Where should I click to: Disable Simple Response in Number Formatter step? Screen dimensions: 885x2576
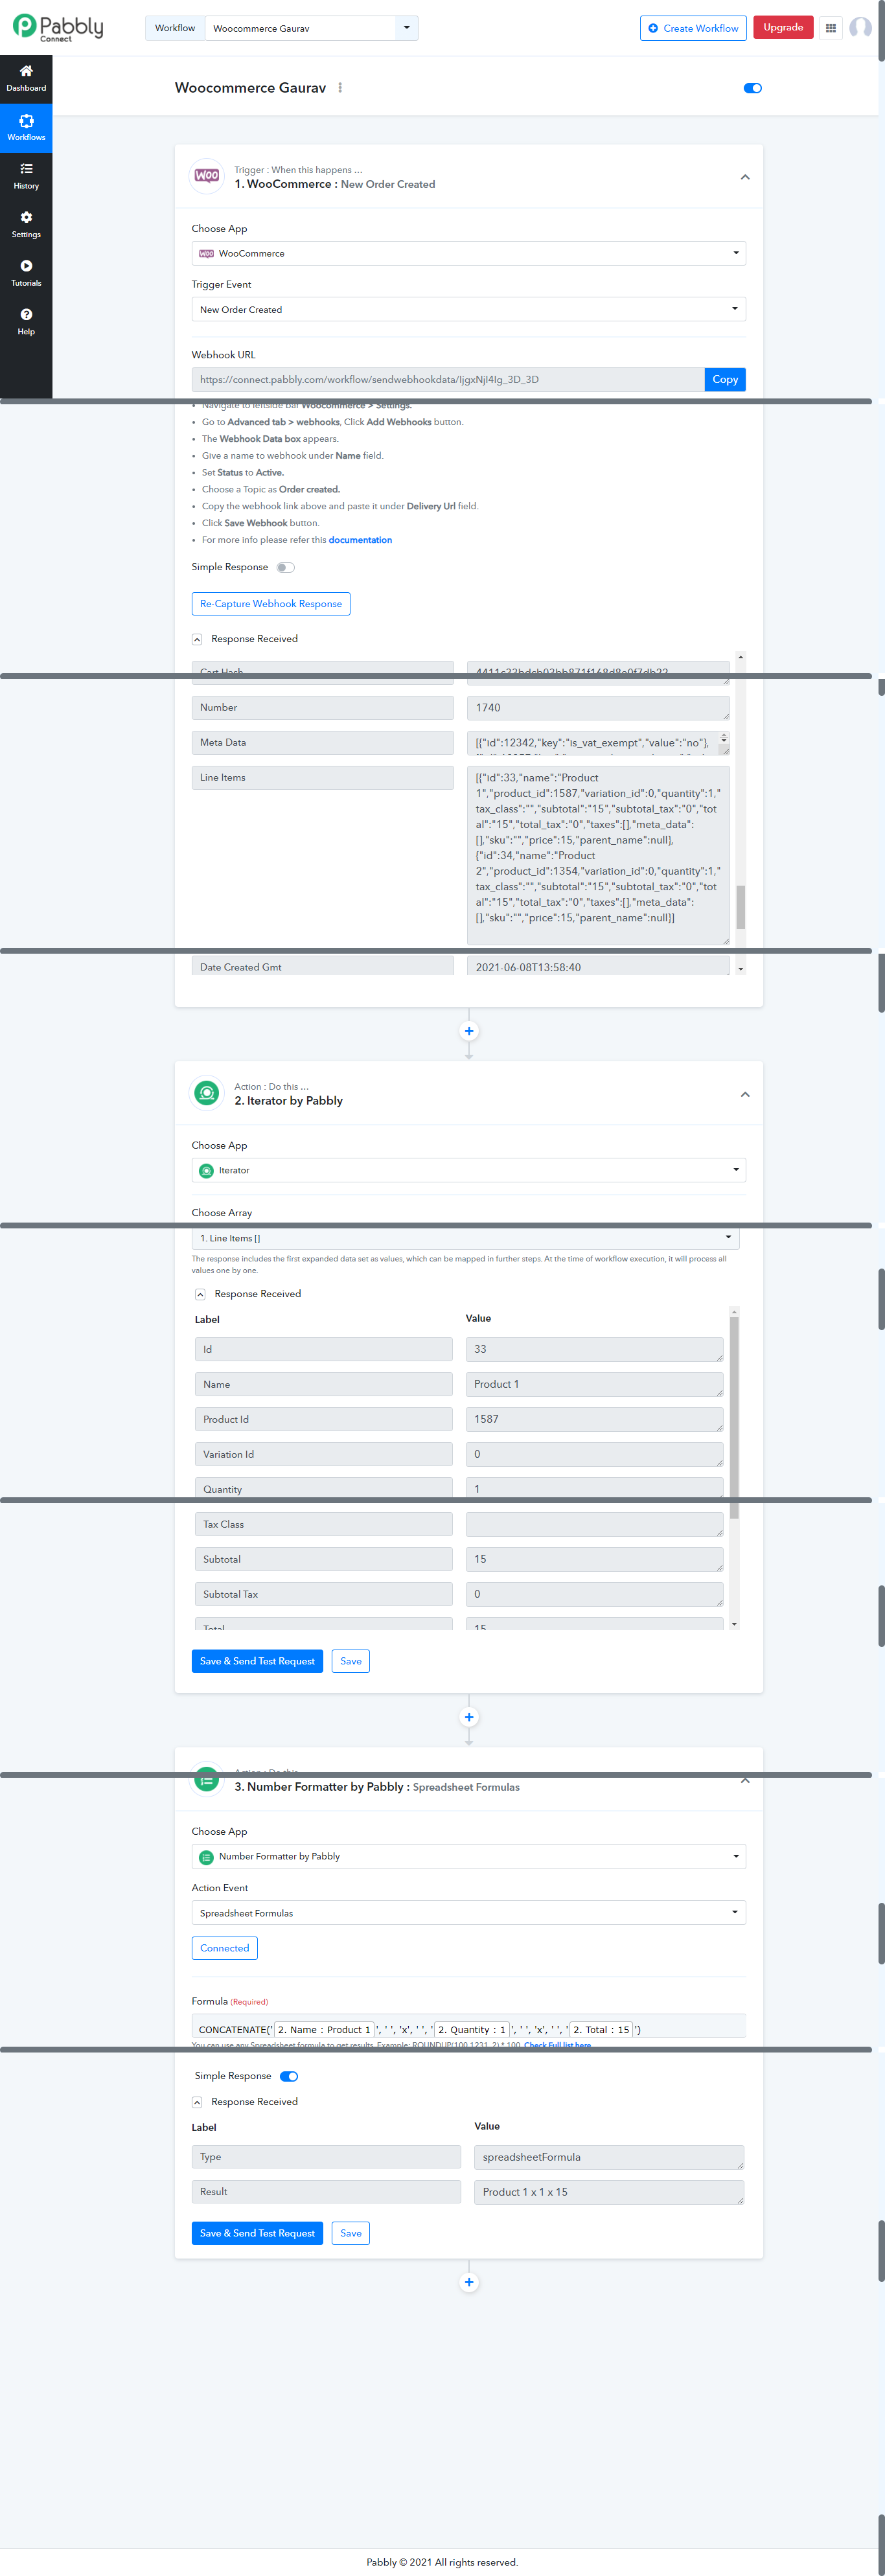(289, 2076)
